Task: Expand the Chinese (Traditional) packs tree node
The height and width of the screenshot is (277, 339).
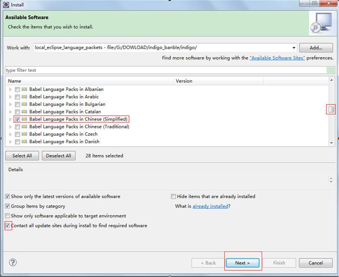Action: click(10, 127)
